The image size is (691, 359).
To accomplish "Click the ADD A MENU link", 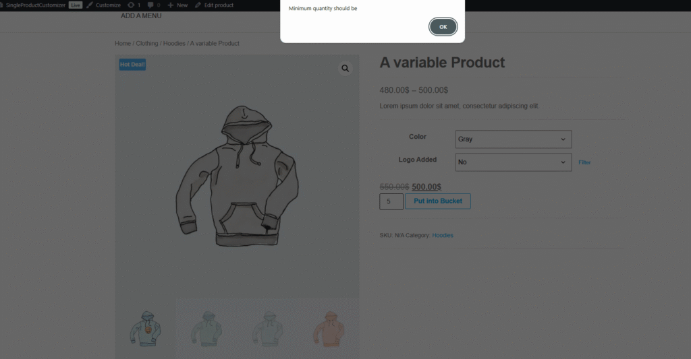I will (x=141, y=15).
